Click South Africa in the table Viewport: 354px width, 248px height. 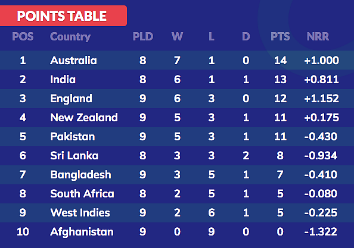(82, 194)
